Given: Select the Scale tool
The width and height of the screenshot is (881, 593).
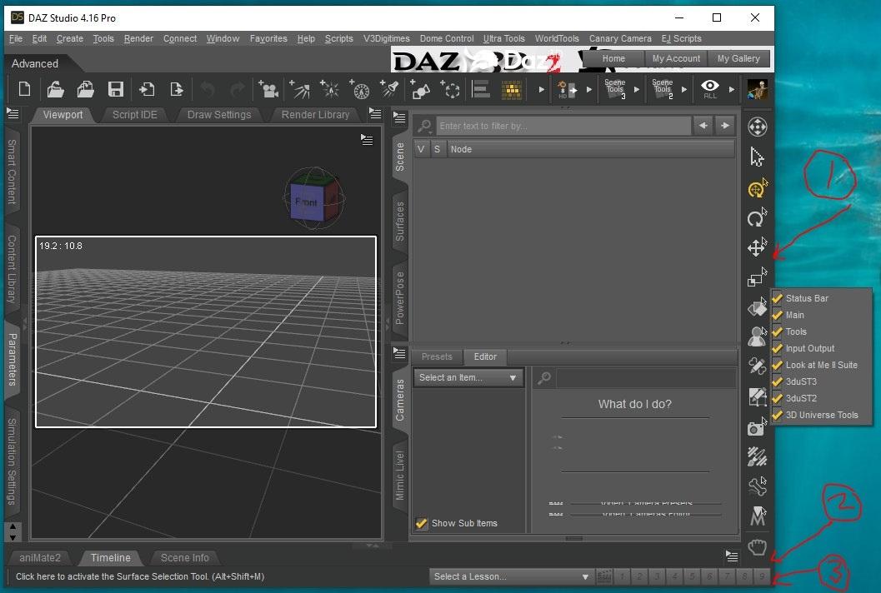Looking at the screenshot, I should [757, 279].
